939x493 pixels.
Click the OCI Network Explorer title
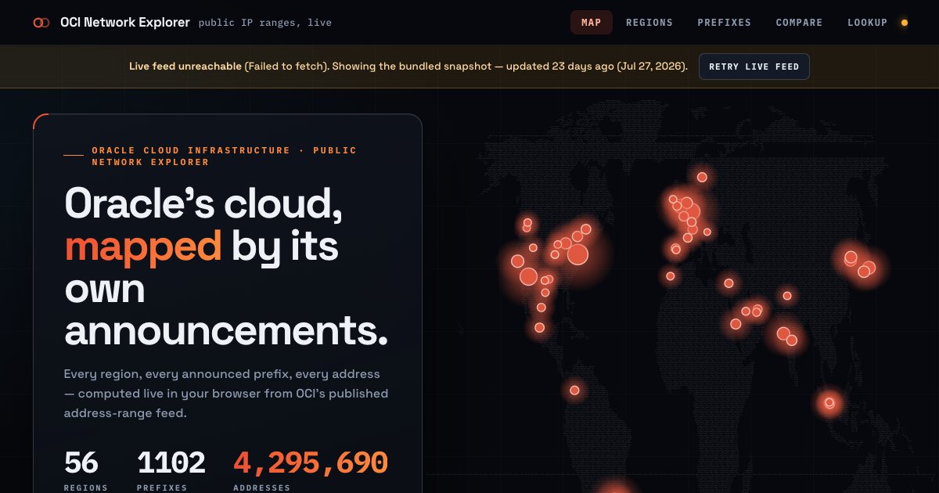pyautogui.click(x=125, y=23)
